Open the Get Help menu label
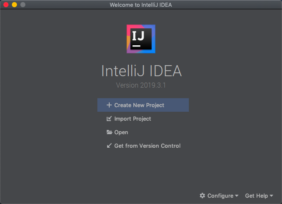This screenshot has height=204, width=282. 256,196
